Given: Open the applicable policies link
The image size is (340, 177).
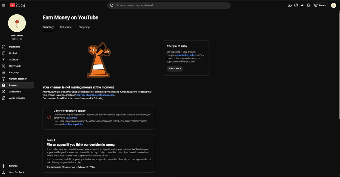Looking at the screenshot, I should tap(74, 124).
